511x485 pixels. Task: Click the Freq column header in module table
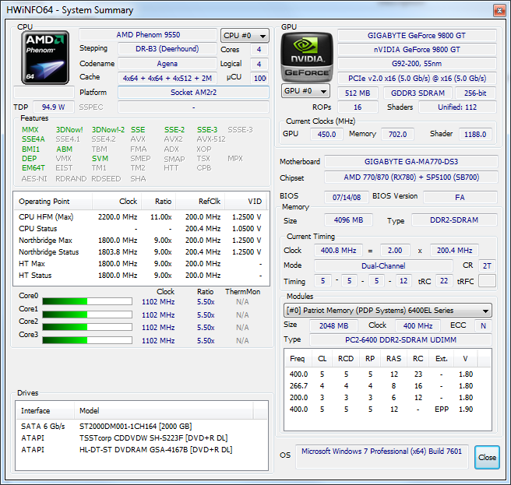[x=298, y=359]
